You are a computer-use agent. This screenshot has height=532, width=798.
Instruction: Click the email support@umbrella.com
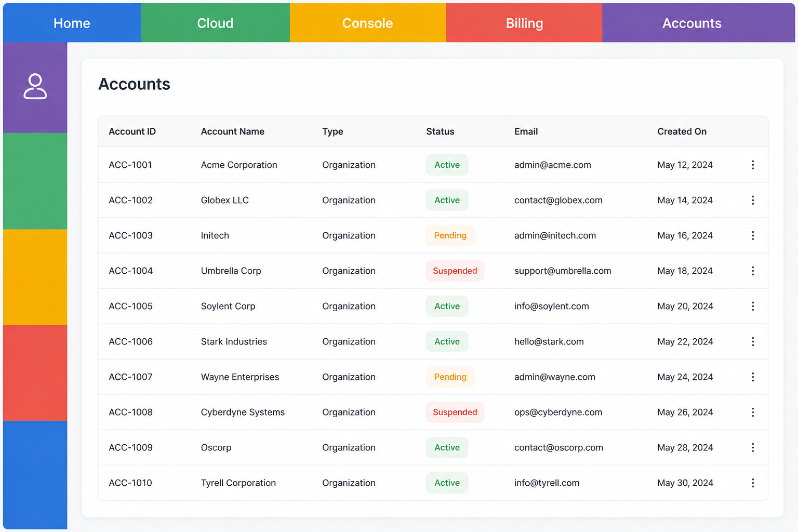point(563,271)
